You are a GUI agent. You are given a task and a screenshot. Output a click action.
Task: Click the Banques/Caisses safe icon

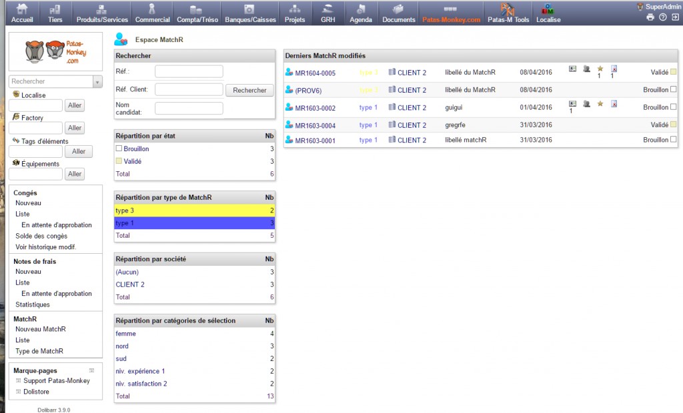248,9
